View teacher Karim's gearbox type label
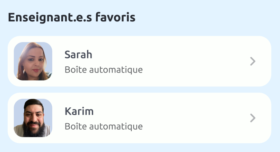 click(x=104, y=126)
